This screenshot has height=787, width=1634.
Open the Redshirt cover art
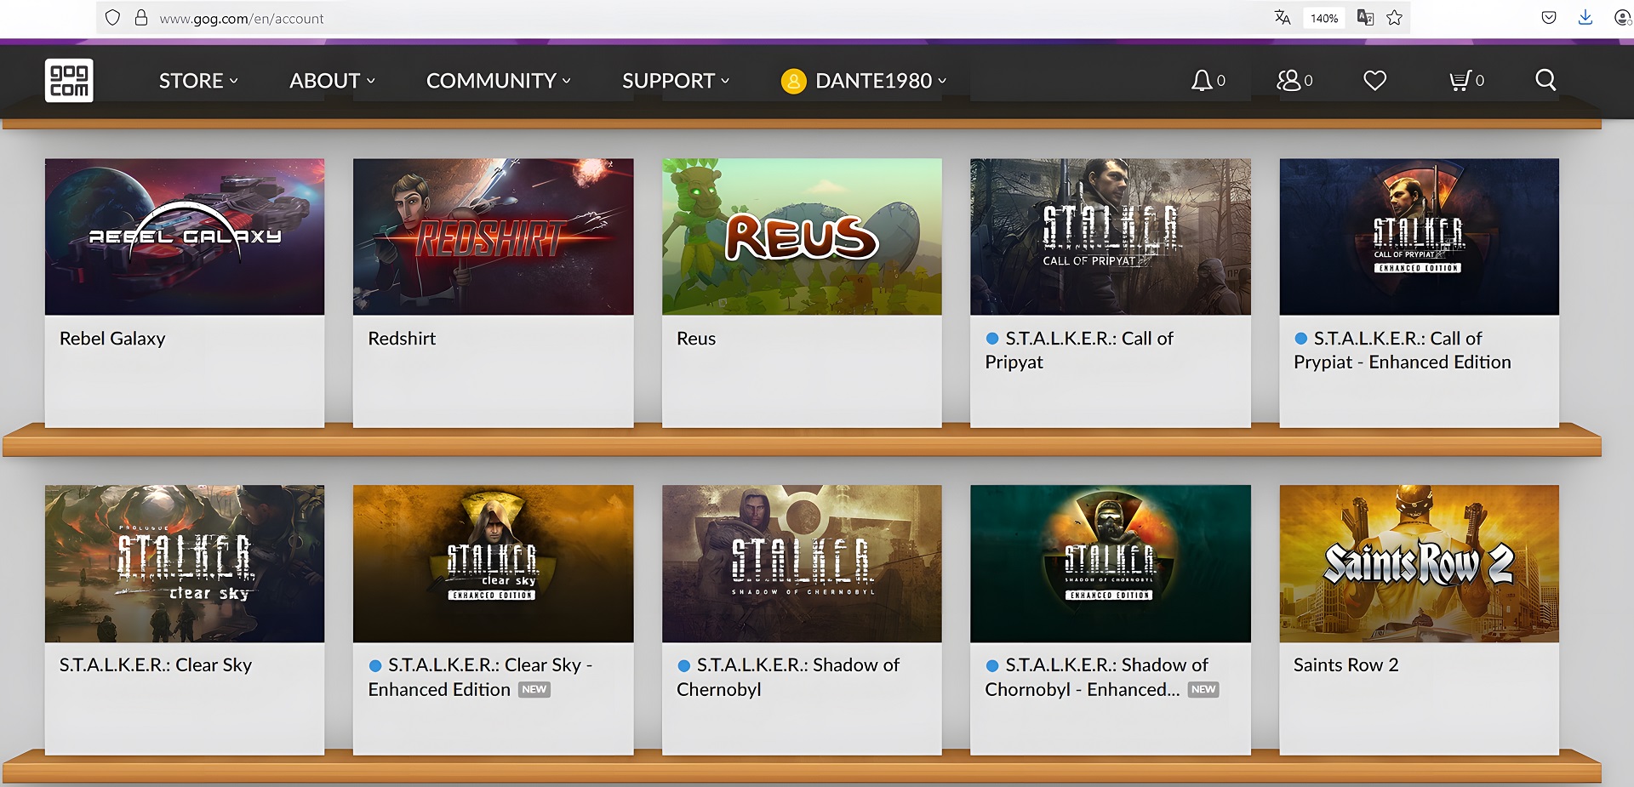click(x=494, y=237)
